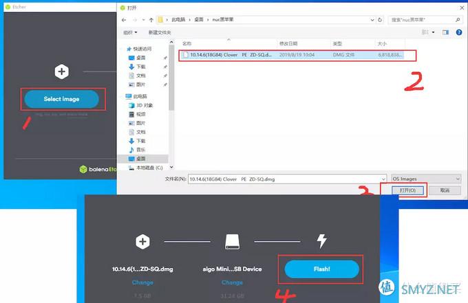Image resolution: width=468 pixels, height=303 pixels.
Task: Sort by 大小 size column header
Action: (383, 43)
